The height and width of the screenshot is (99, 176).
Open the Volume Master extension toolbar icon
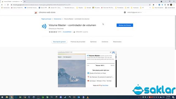pos(162,5)
